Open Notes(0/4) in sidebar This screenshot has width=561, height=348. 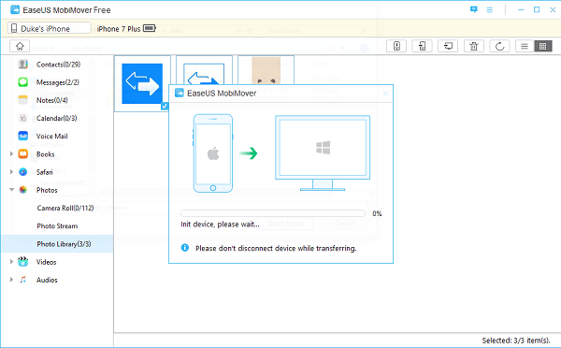pyautogui.click(x=51, y=100)
